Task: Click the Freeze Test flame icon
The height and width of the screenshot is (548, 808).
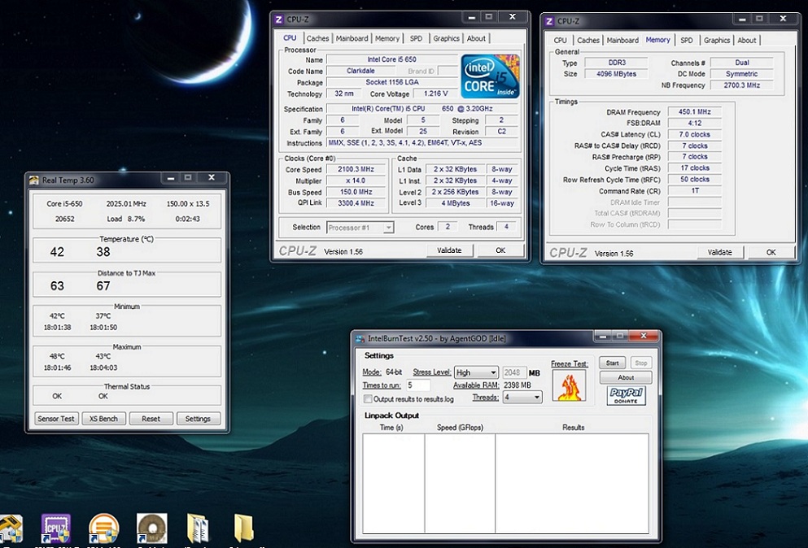Action: coord(569,385)
